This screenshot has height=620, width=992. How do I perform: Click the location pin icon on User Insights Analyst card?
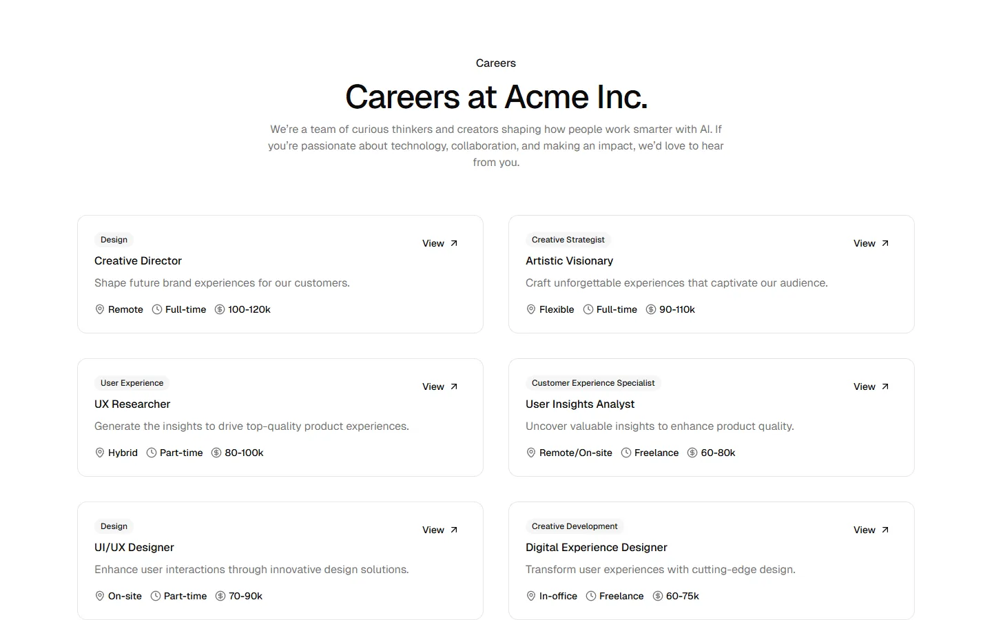point(531,453)
